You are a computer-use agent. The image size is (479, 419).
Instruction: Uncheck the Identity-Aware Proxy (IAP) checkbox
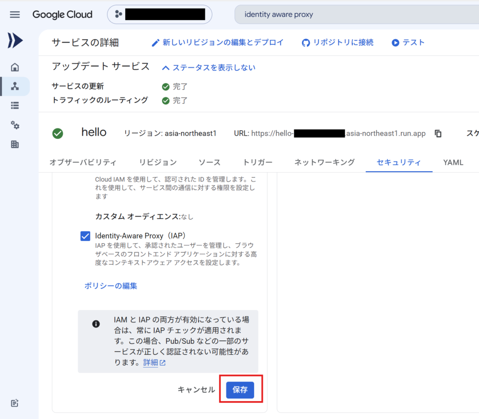click(x=85, y=236)
